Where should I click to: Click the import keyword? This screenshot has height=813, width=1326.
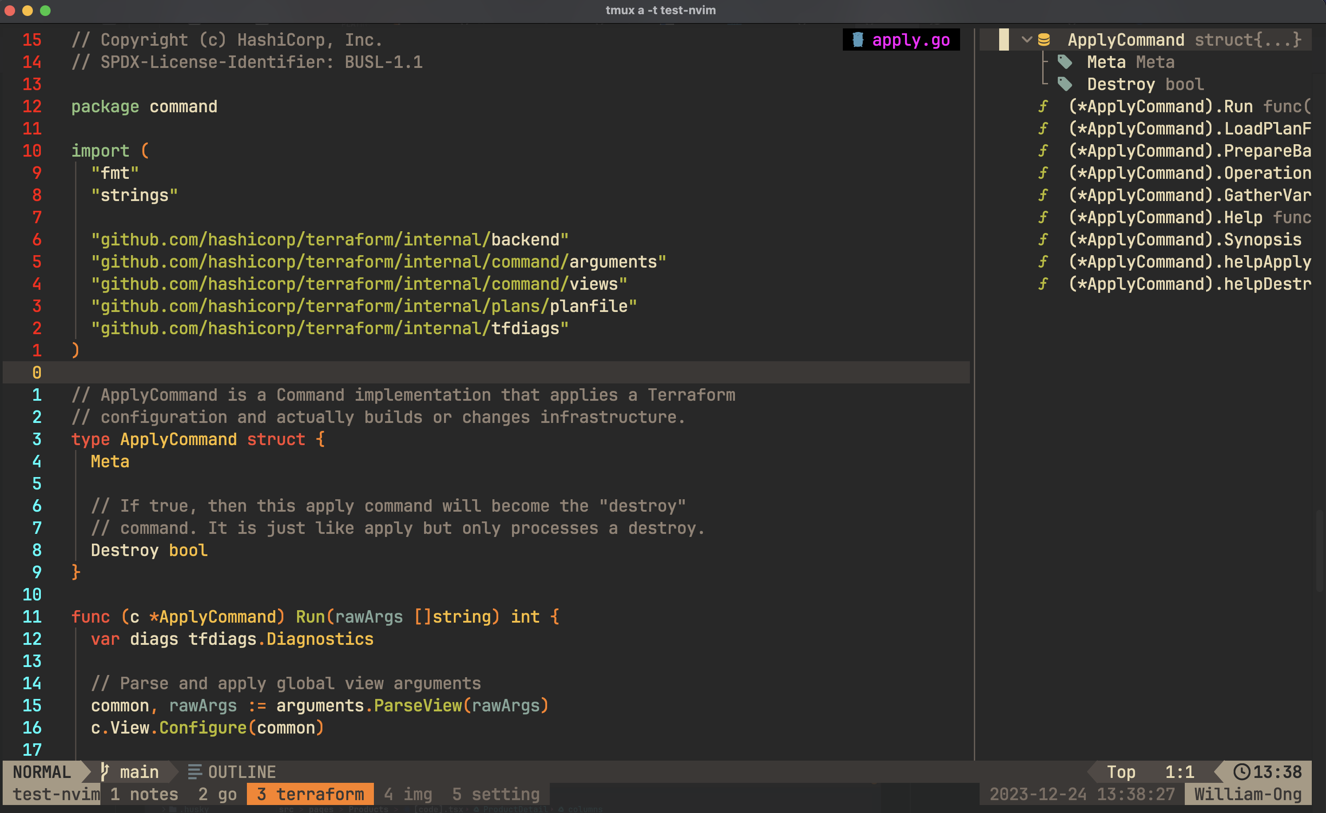[100, 150]
